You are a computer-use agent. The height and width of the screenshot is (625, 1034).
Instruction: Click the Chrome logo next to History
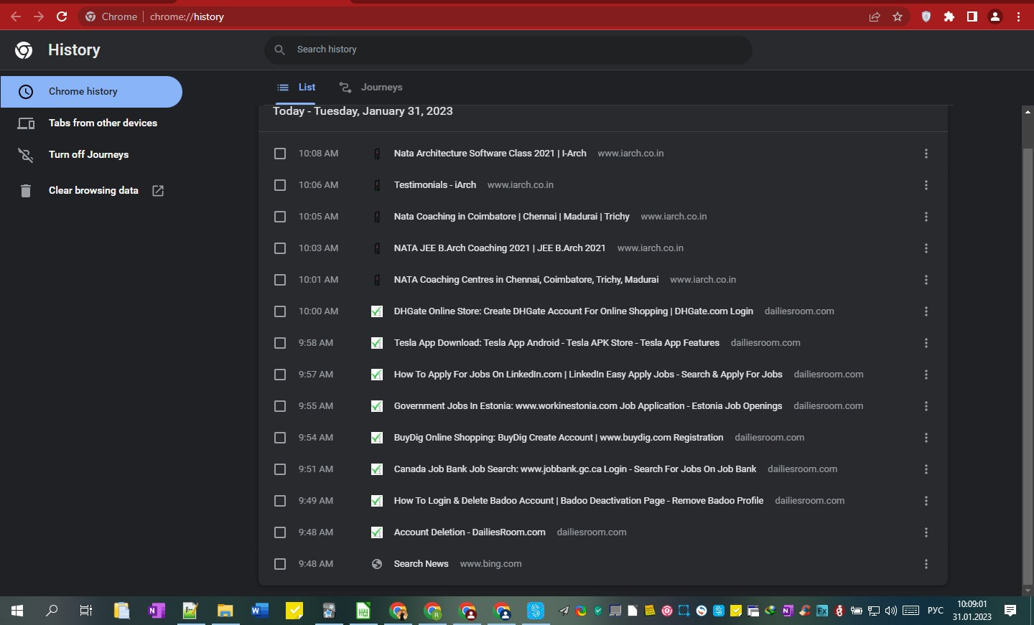pyautogui.click(x=24, y=50)
